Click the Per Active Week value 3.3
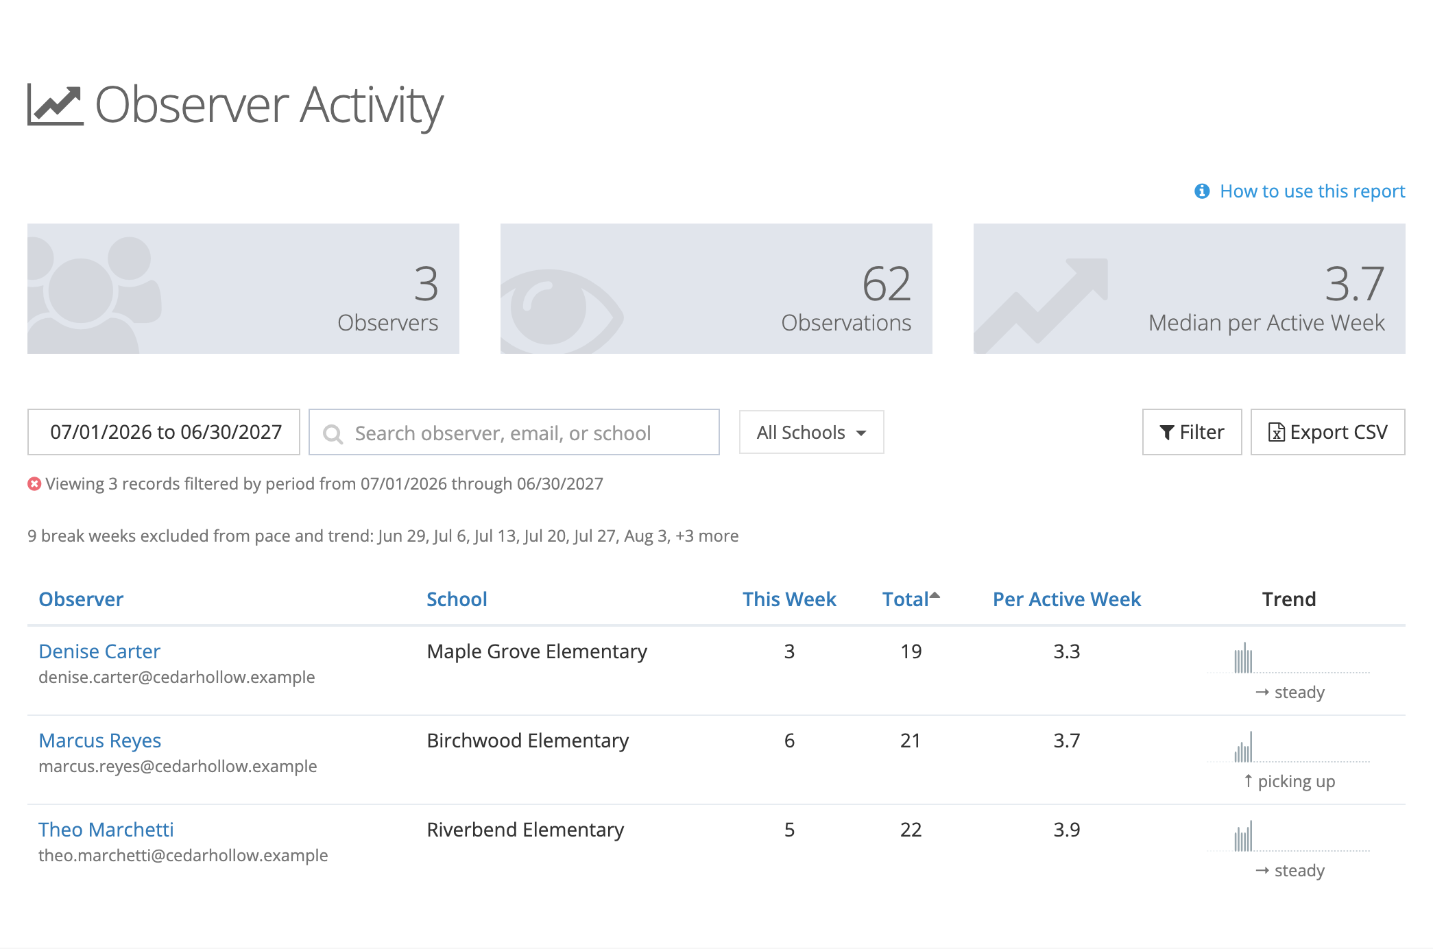The height and width of the screenshot is (949, 1433). coord(1067,651)
